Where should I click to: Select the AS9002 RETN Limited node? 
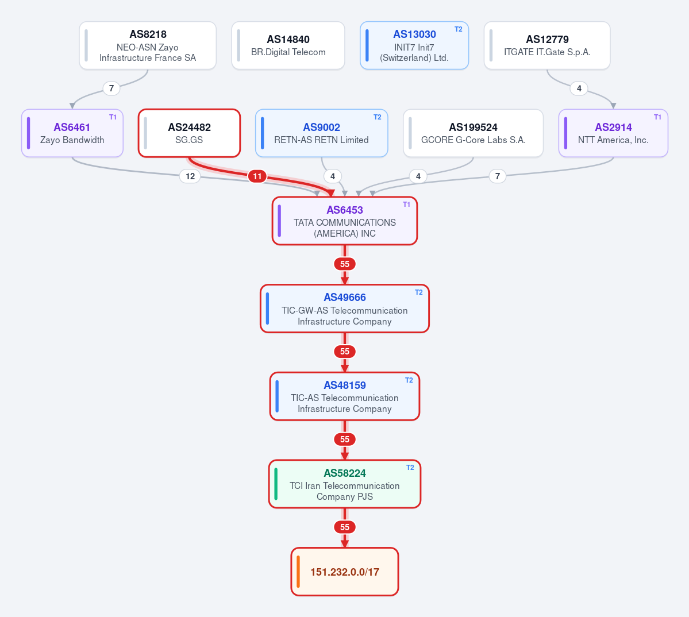(x=322, y=133)
